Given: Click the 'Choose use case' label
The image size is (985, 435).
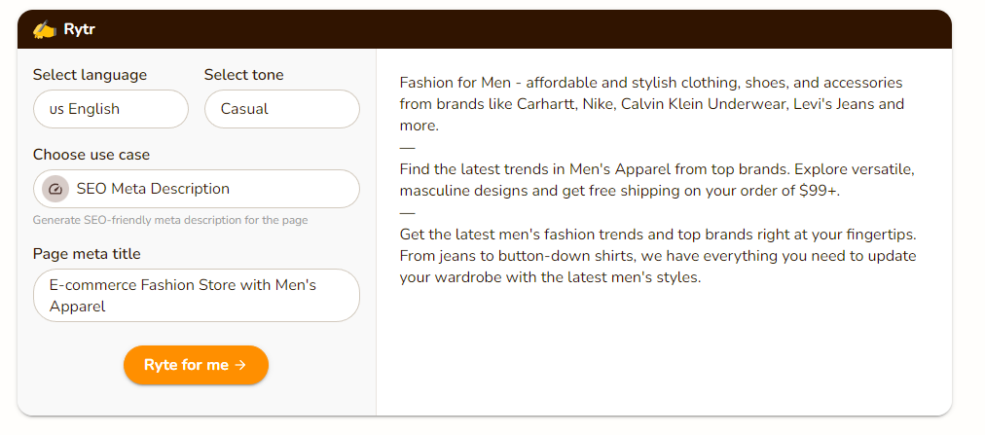Looking at the screenshot, I should click(91, 155).
